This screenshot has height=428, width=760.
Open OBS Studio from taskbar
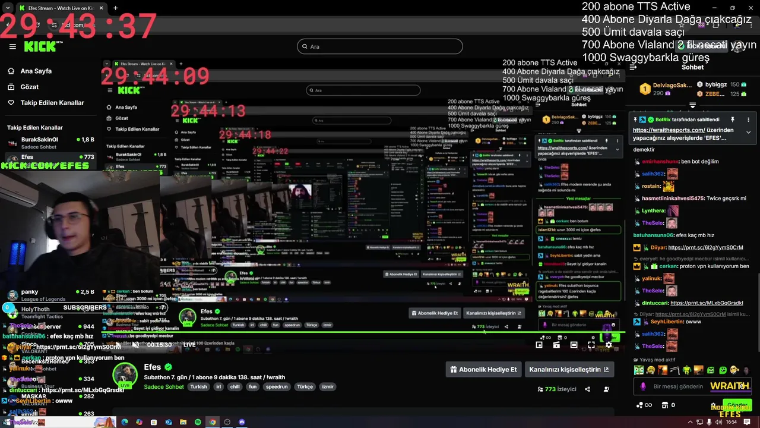227,422
